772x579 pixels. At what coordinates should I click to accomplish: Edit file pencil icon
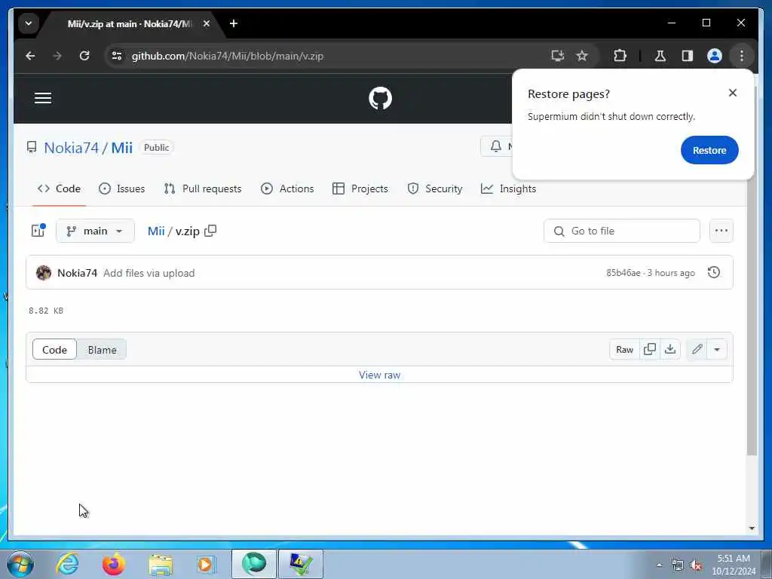point(697,349)
